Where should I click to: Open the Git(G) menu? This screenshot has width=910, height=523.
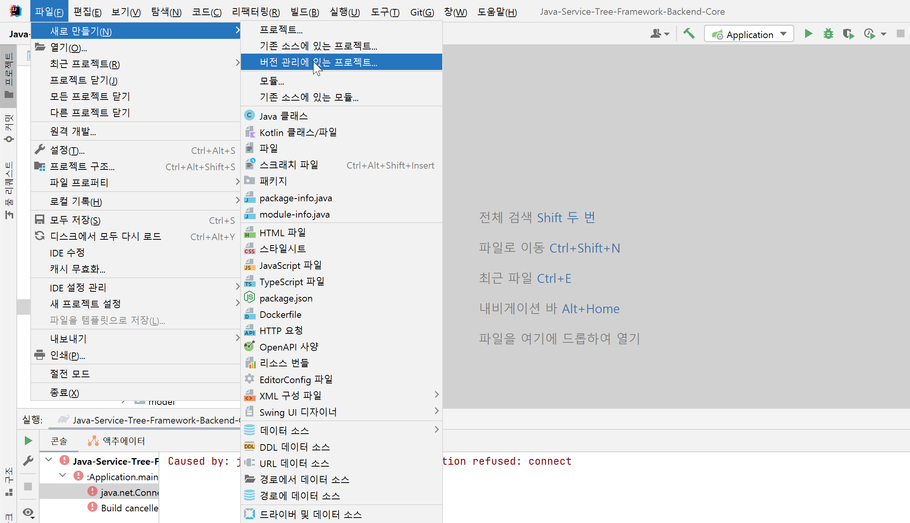click(x=422, y=12)
